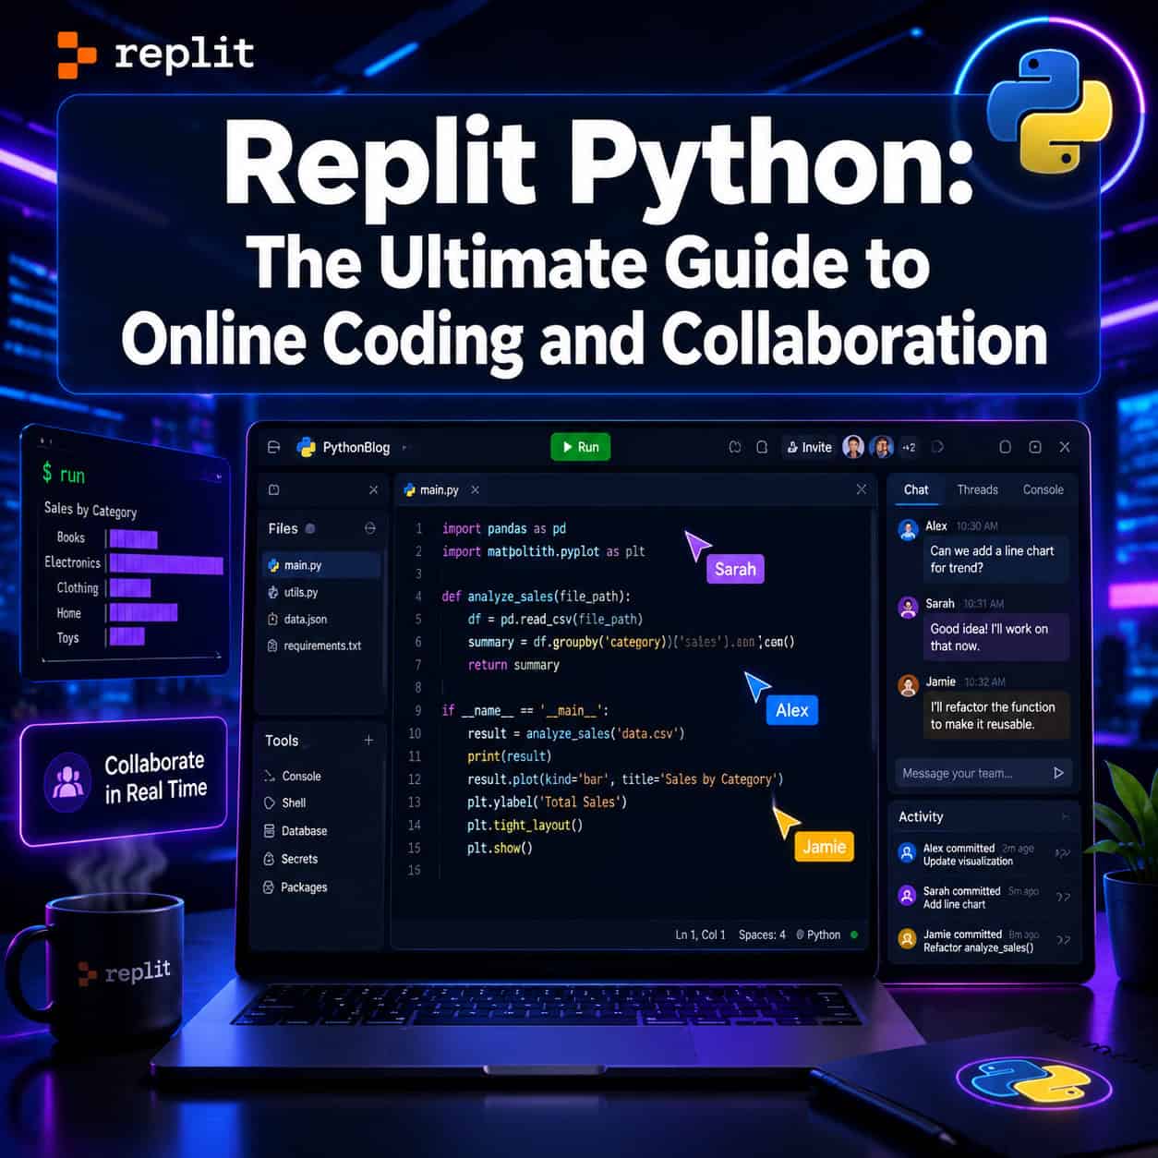Click the 'def analyze_sales(file_path):' code line
The height and width of the screenshot is (1158, 1158).
(536, 597)
